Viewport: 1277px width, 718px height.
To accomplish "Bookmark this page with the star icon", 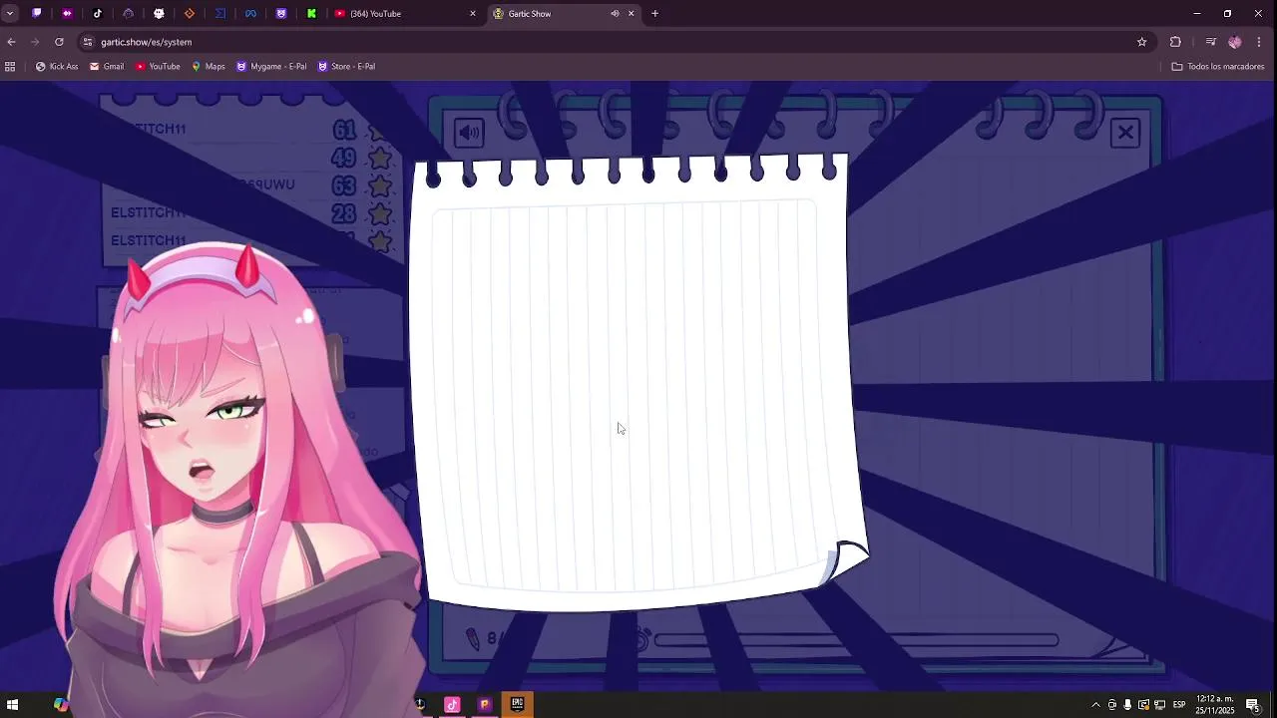I will pos(1142,42).
